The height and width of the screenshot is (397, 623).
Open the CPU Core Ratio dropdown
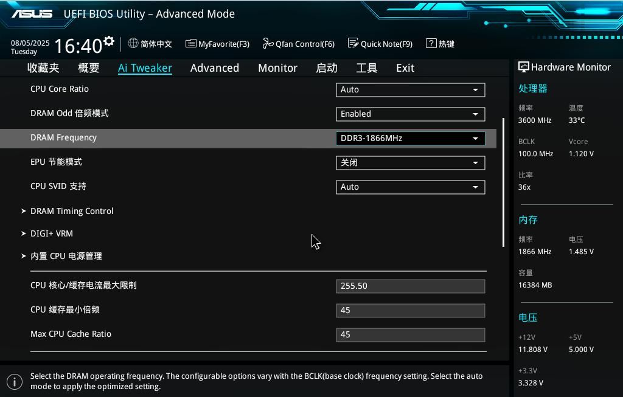point(410,89)
